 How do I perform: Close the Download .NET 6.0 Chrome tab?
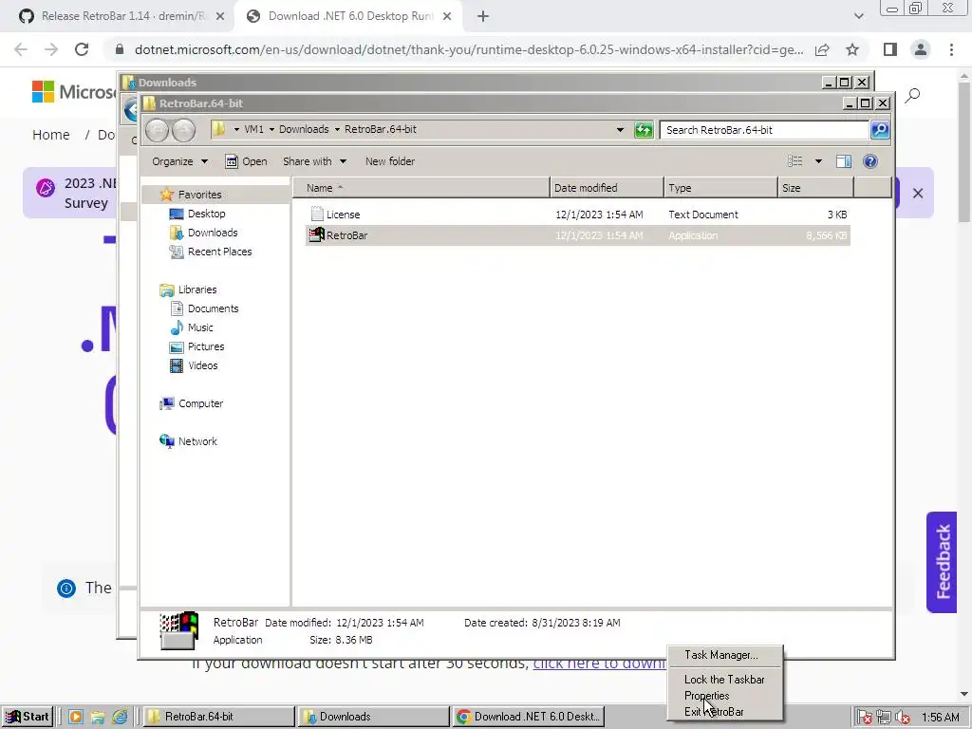tap(447, 17)
